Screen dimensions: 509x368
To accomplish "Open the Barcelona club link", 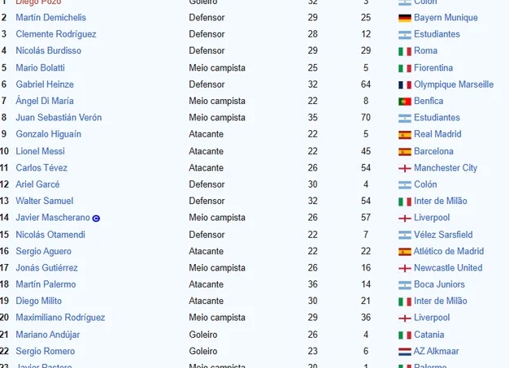I will [433, 151].
